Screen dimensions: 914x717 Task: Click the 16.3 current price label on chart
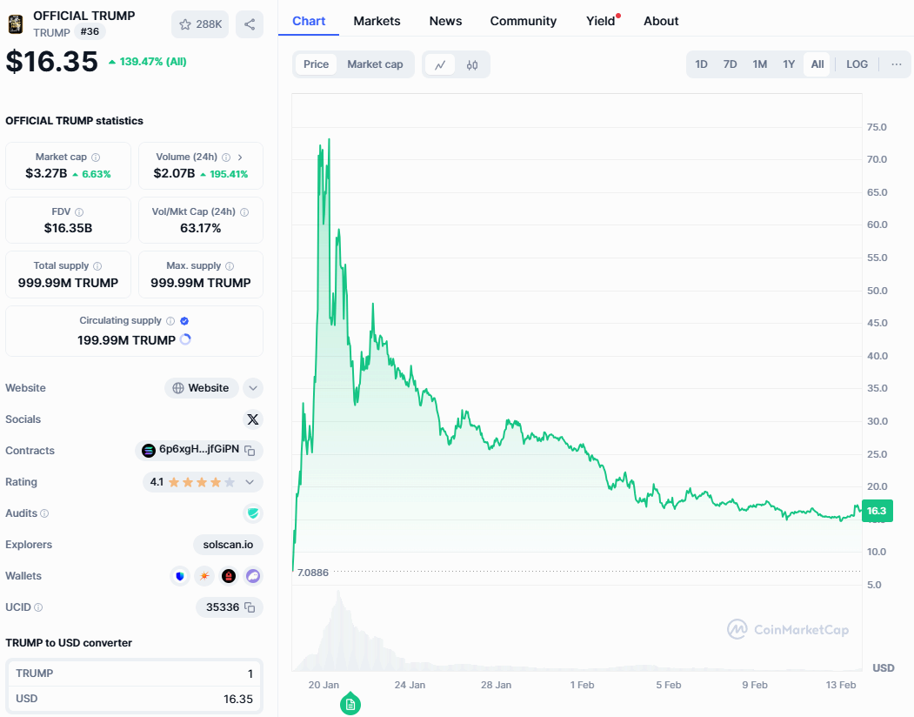(x=877, y=511)
